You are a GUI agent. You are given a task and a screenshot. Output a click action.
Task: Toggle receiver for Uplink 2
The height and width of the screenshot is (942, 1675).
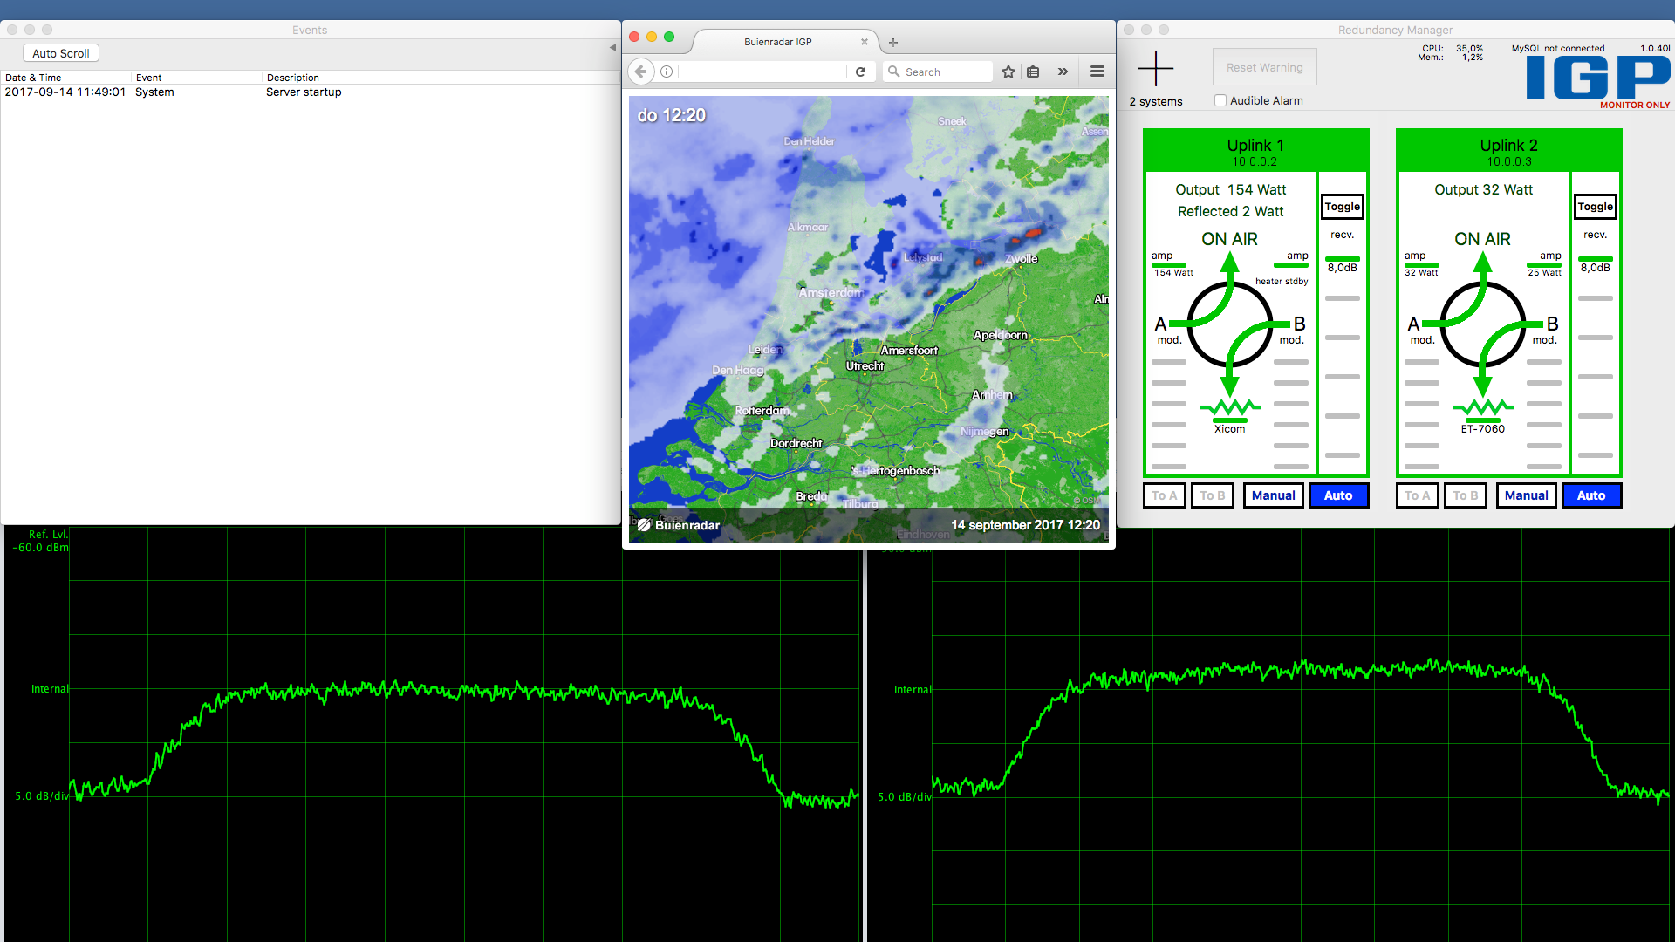(1595, 207)
